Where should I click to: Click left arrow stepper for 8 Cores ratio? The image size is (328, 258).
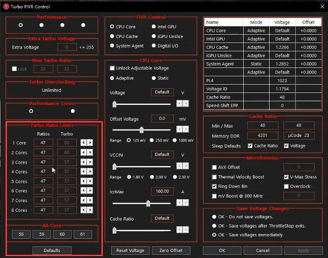tap(84, 210)
